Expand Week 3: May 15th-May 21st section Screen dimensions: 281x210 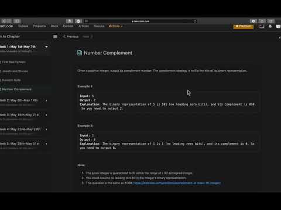coord(46,115)
